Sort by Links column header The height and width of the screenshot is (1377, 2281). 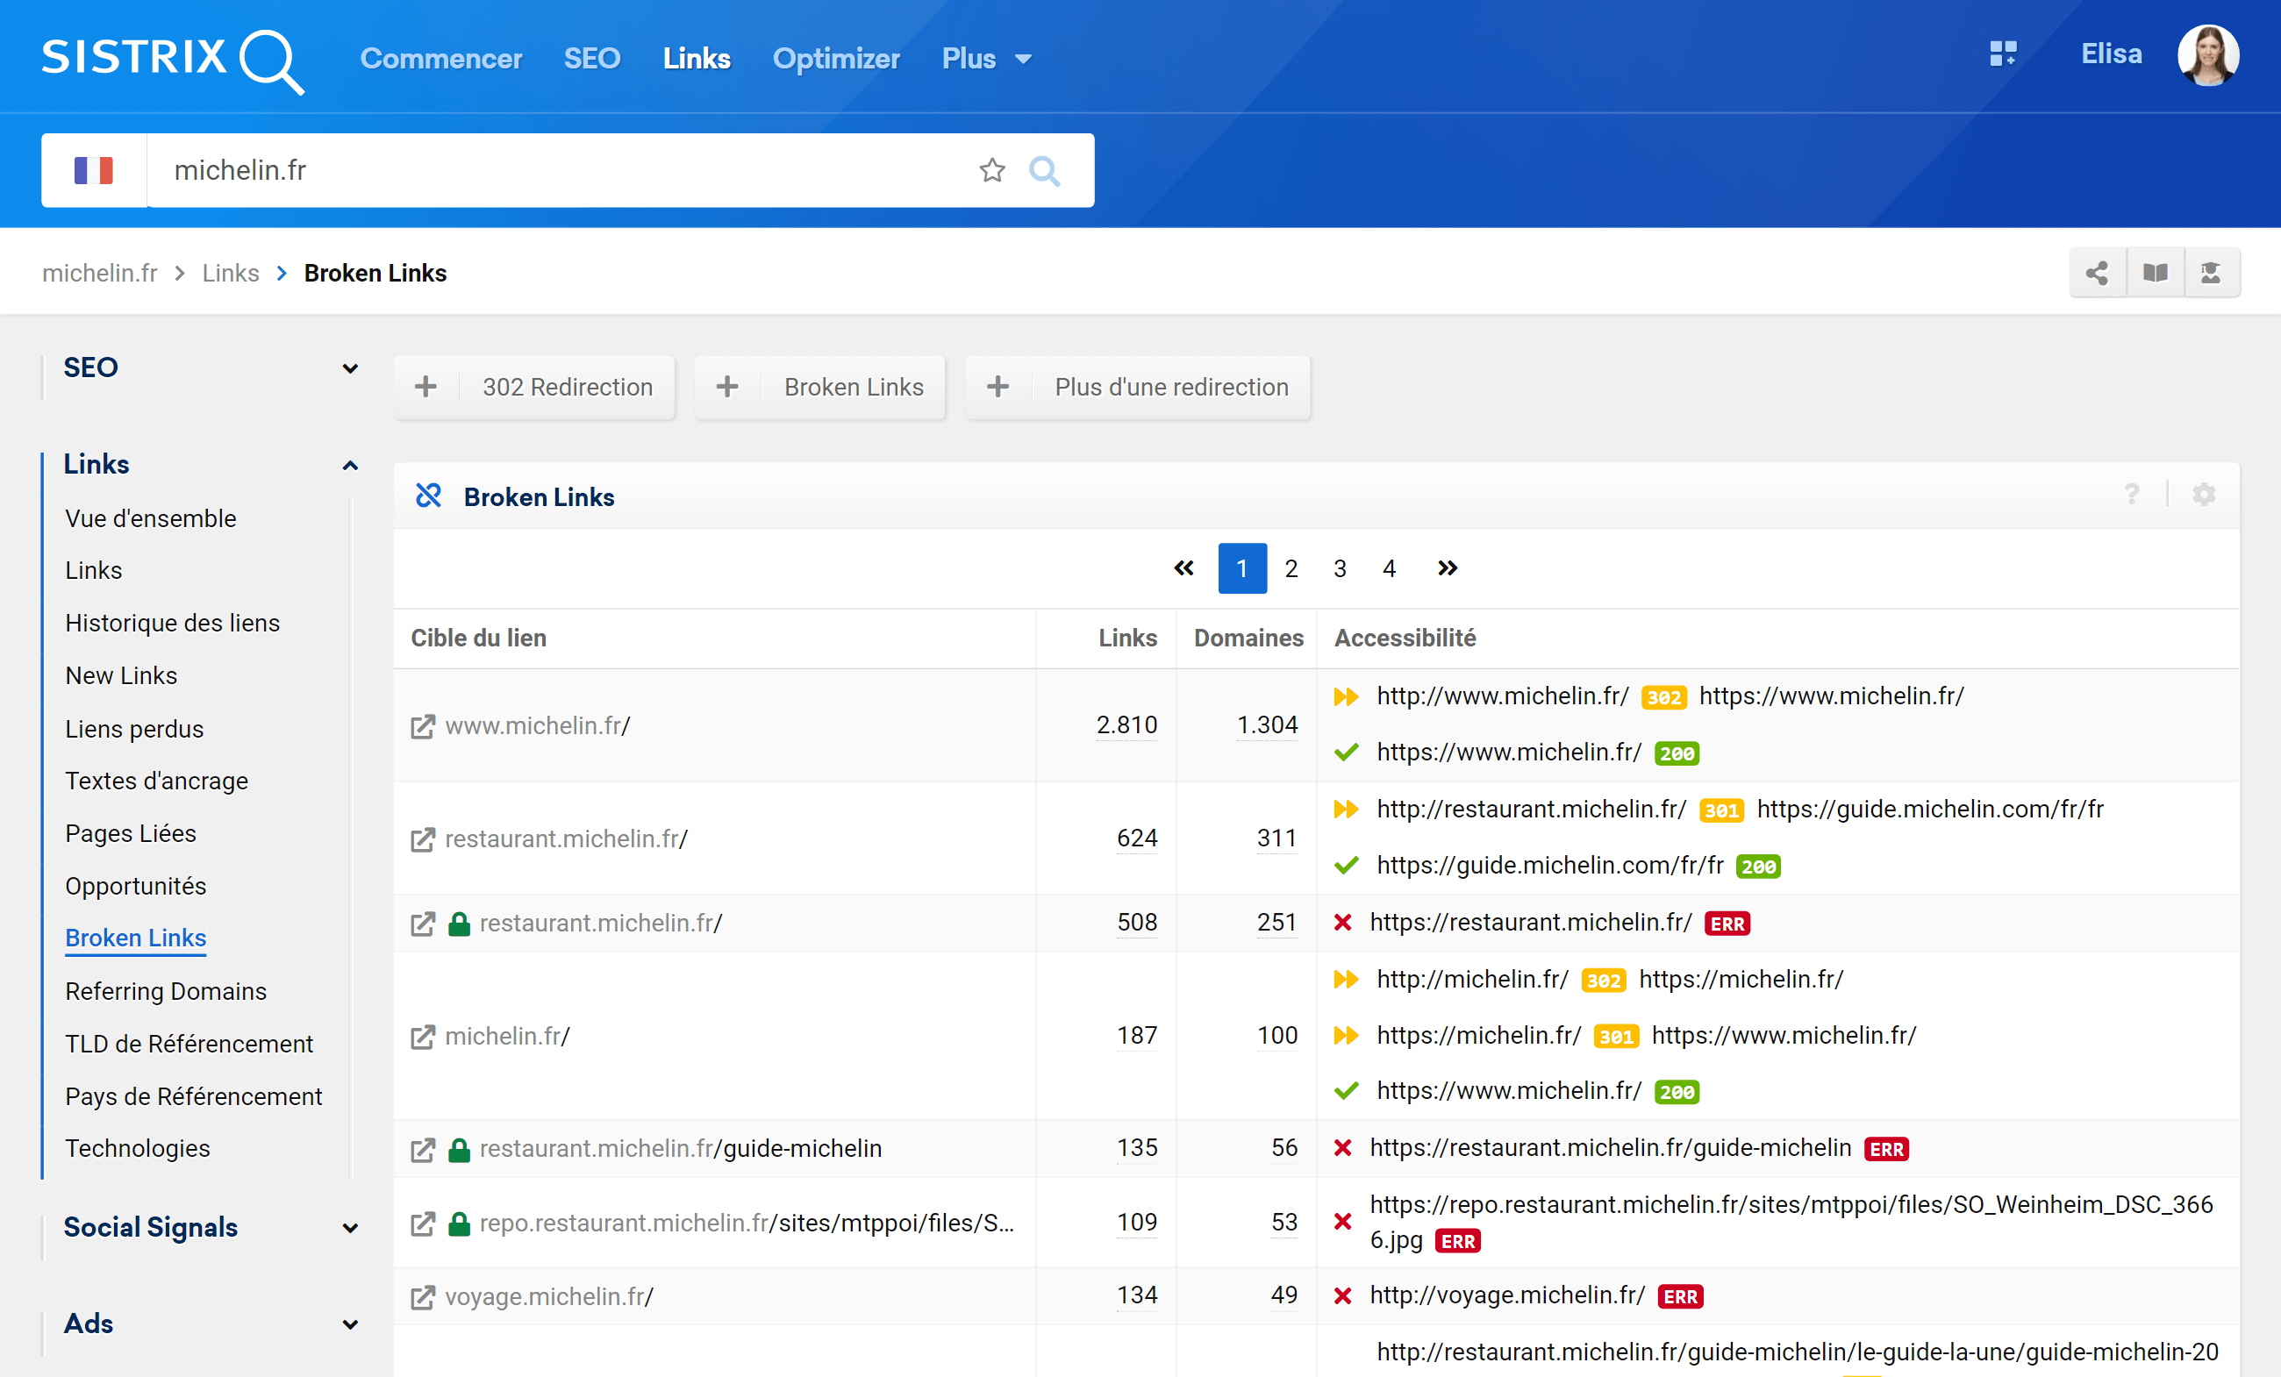pyautogui.click(x=1127, y=639)
